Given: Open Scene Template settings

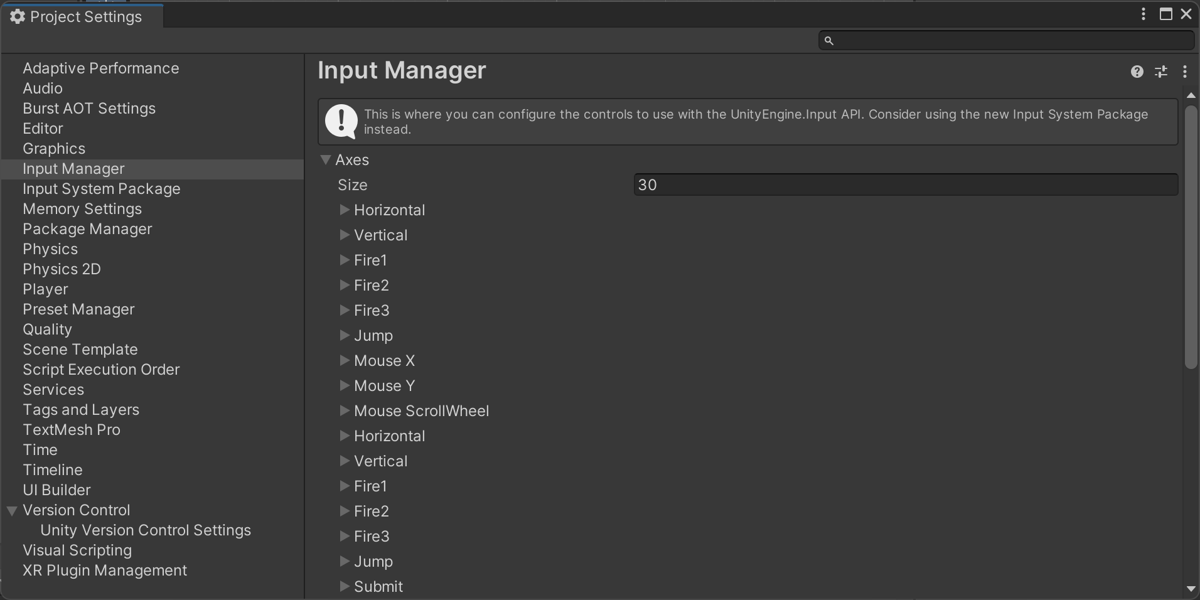Looking at the screenshot, I should pyautogui.click(x=80, y=349).
